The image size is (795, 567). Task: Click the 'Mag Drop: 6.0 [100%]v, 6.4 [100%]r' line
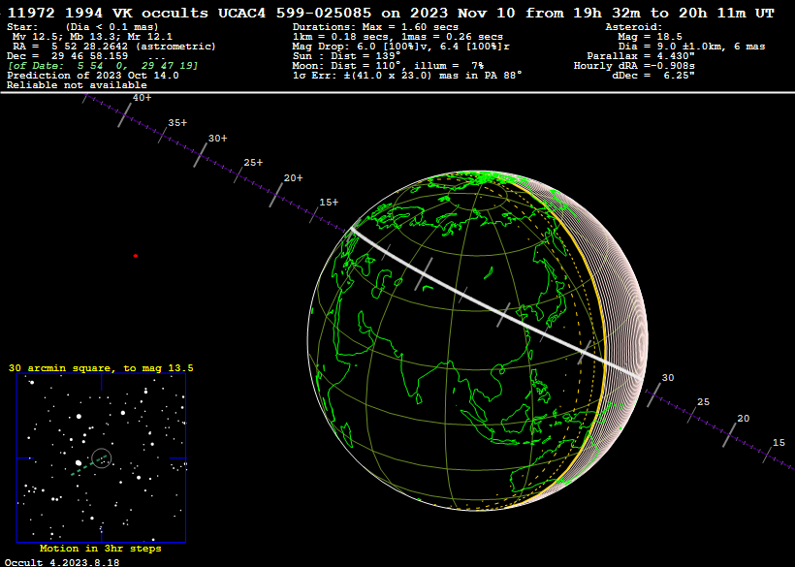click(x=400, y=47)
